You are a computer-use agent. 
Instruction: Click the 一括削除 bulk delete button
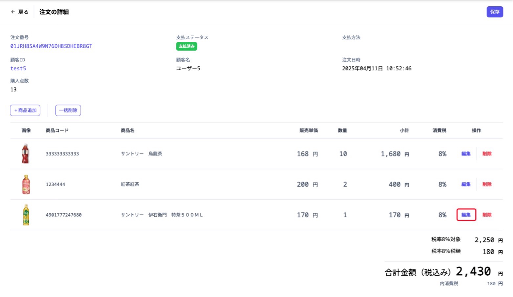tap(68, 110)
